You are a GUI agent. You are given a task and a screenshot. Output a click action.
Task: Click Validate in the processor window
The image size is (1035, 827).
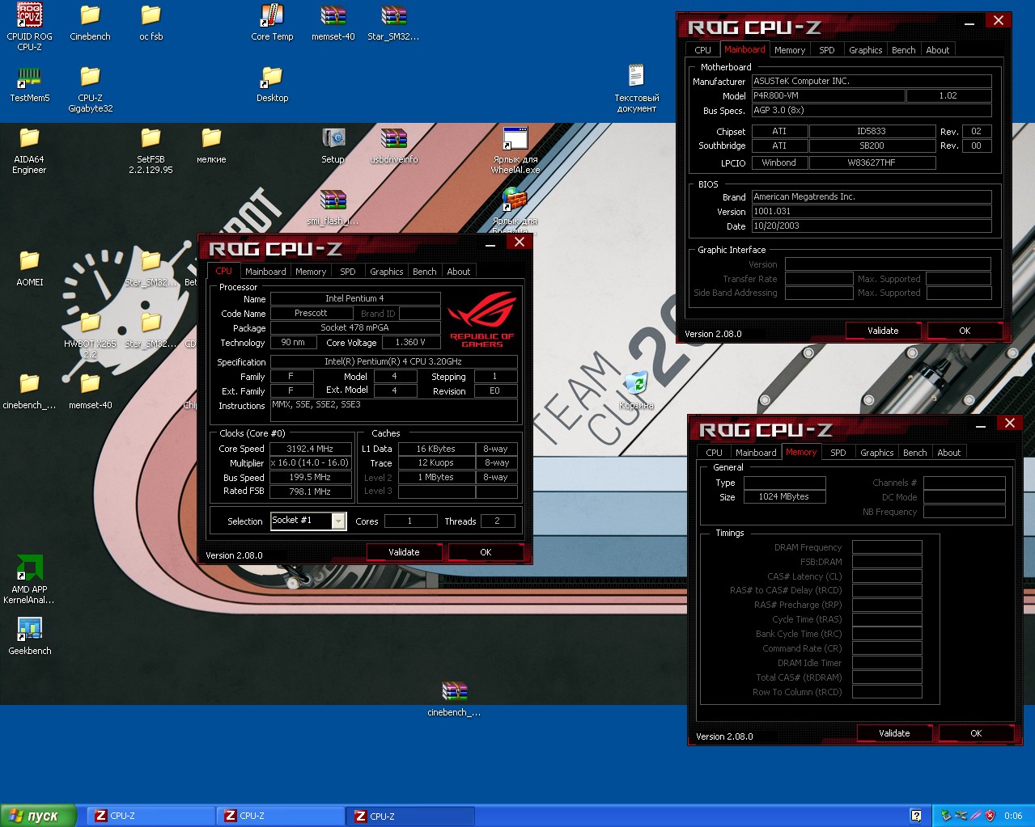click(x=404, y=552)
